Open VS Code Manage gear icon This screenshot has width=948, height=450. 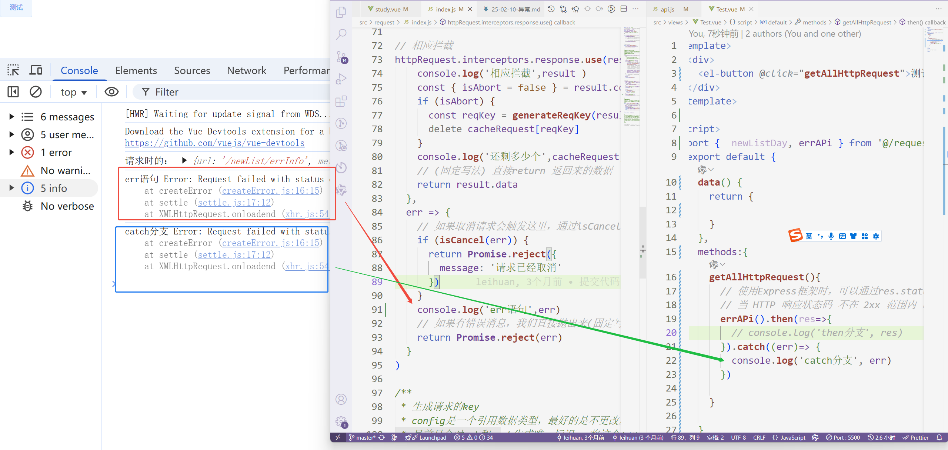341,421
